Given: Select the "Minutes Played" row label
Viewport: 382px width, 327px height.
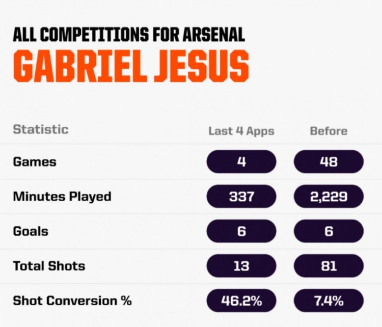Looking at the screenshot, I should click(x=62, y=197).
